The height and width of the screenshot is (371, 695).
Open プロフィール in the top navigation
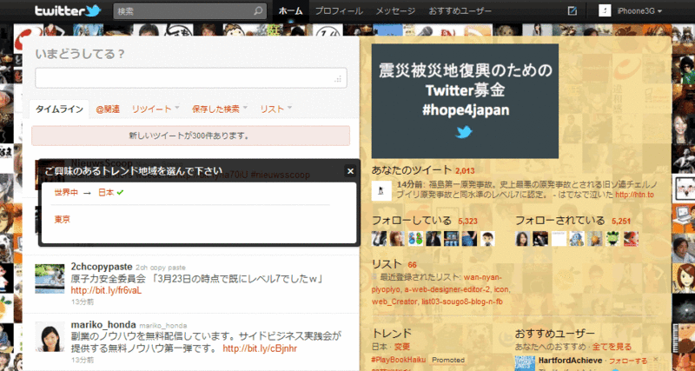click(339, 11)
